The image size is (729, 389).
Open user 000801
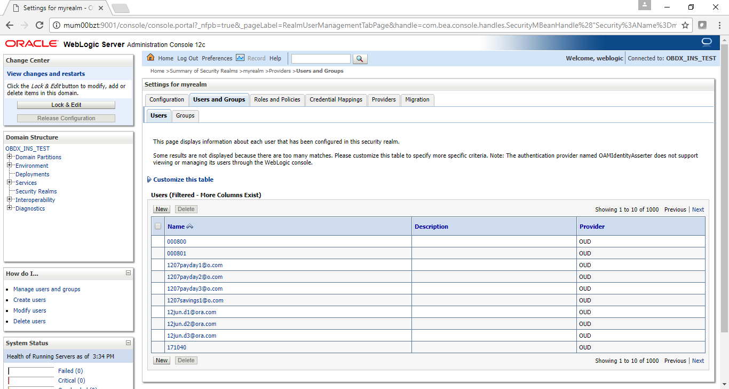pos(177,253)
